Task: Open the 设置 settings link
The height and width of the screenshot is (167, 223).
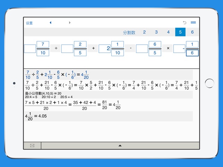Action: (x=29, y=23)
